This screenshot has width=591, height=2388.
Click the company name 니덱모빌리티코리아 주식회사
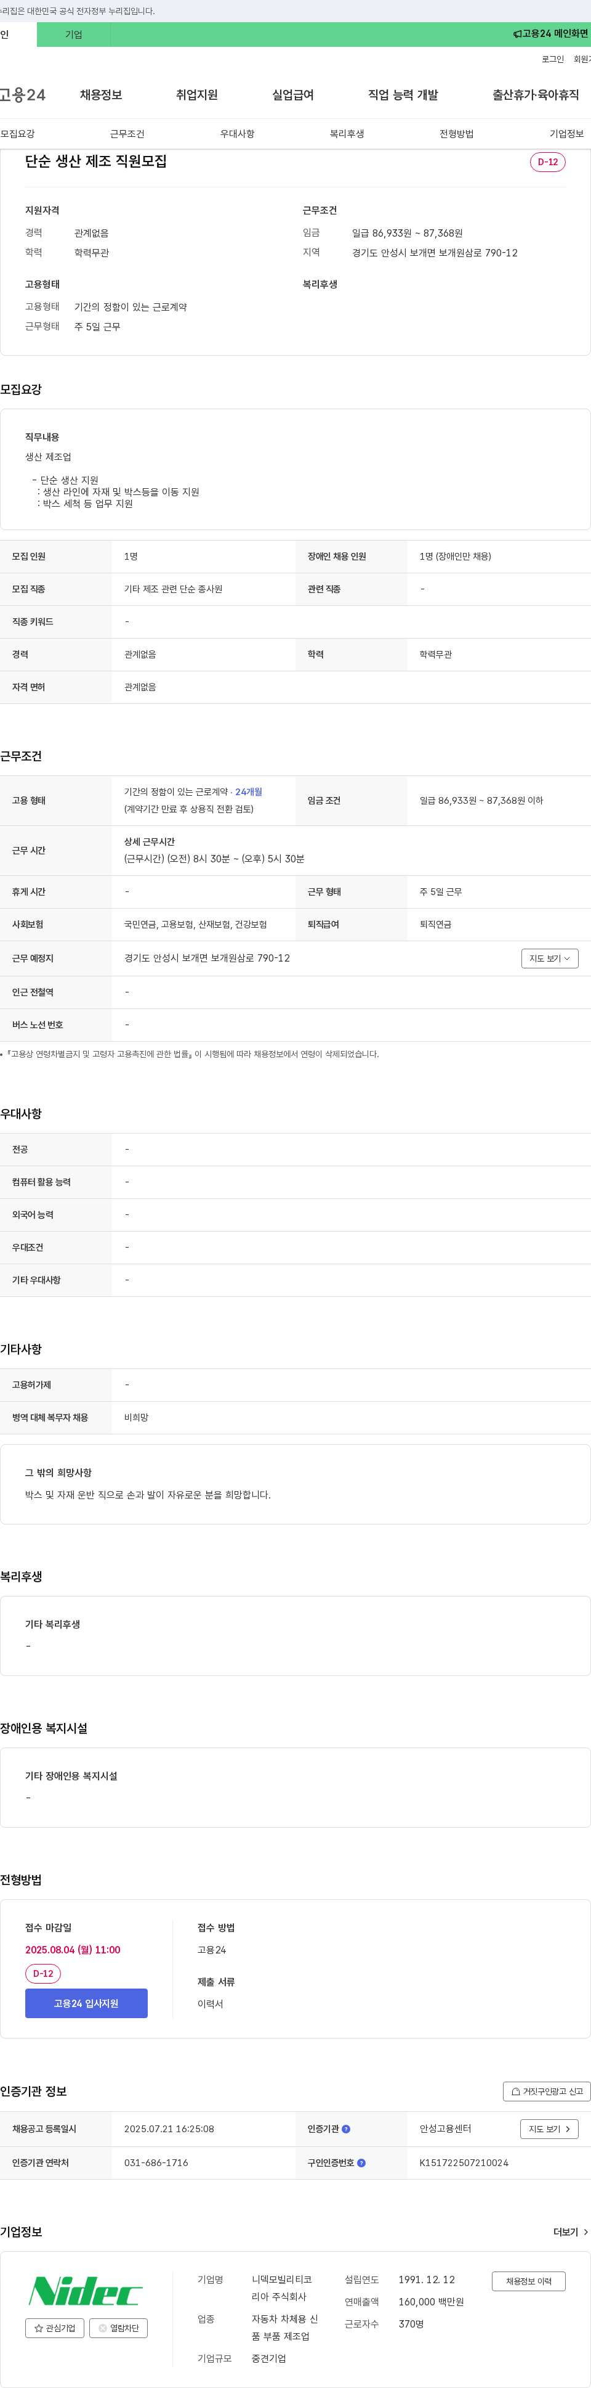click(281, 2287)
